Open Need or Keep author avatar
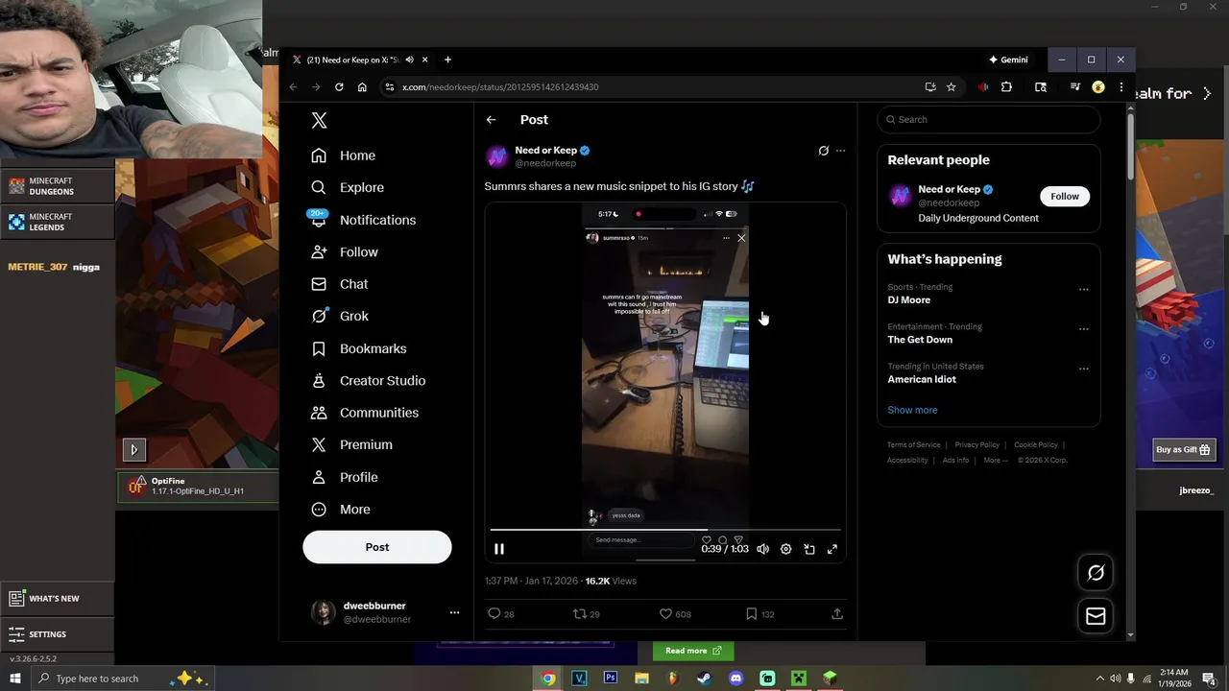The height and width of the screenshot is (691, 1229). [496, 156]
